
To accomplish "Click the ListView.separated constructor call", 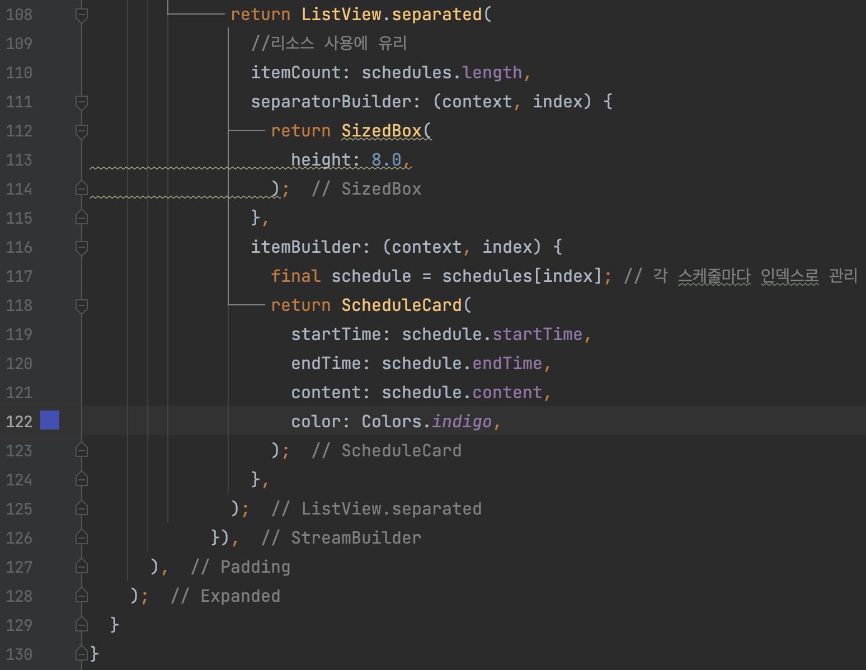I will (392, 15).
